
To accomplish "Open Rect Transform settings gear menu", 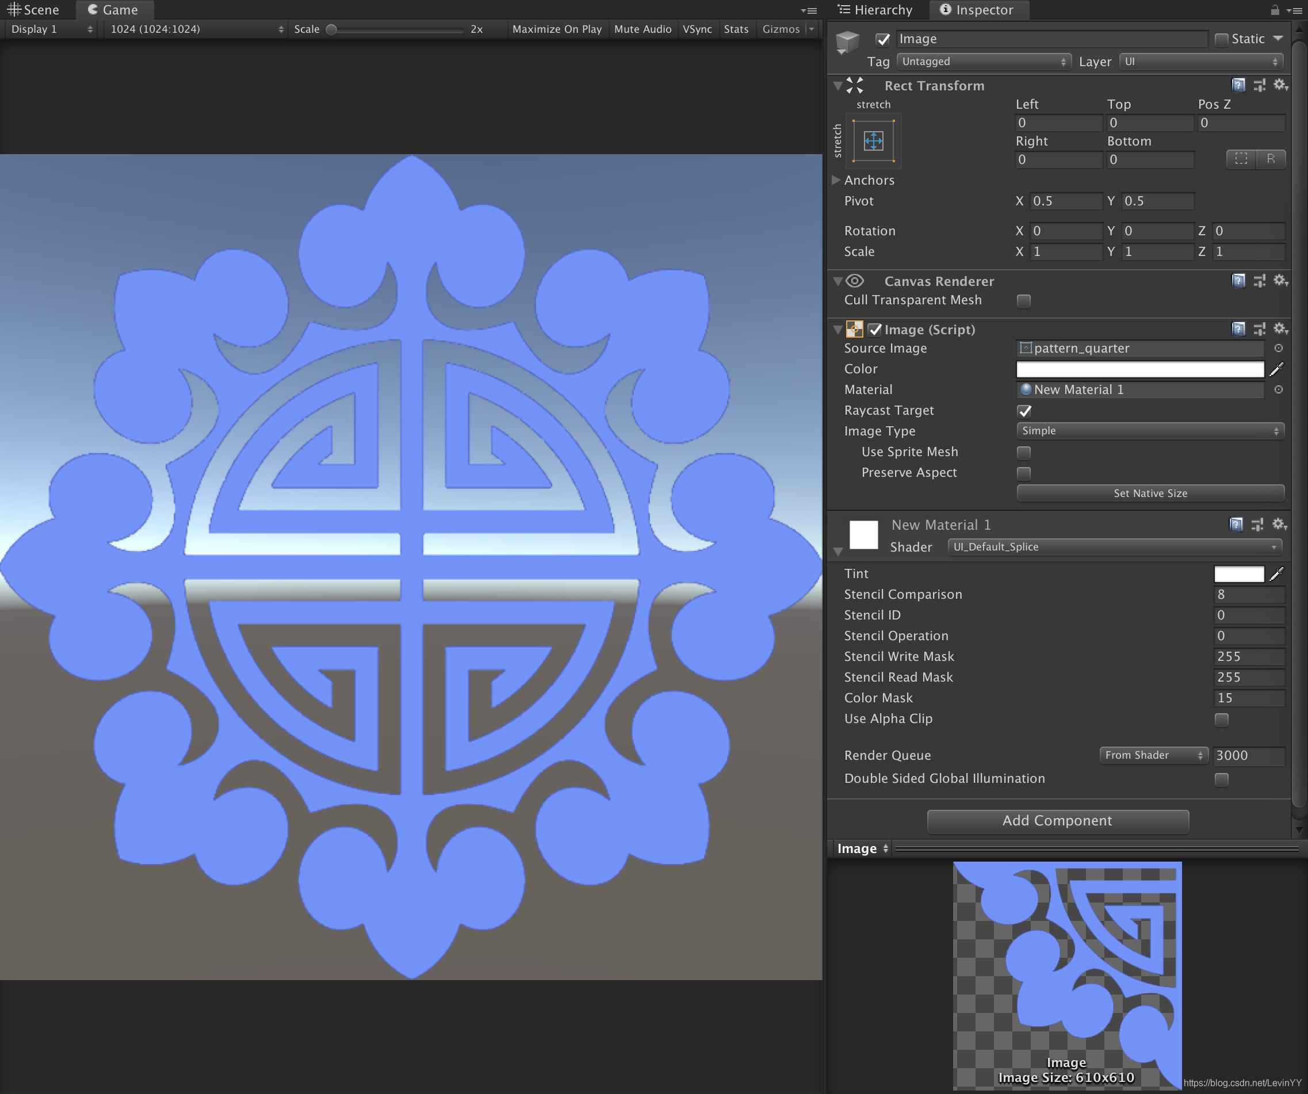I will [1279, 85].
